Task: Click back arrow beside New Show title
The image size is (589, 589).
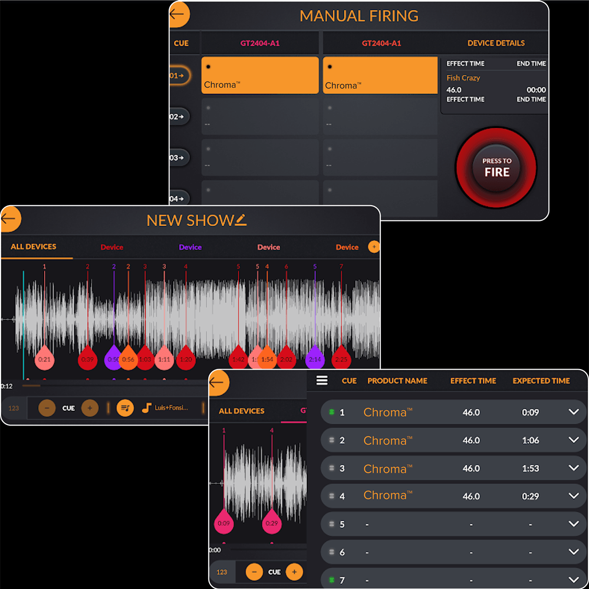Action: click(x=10, y=218)
